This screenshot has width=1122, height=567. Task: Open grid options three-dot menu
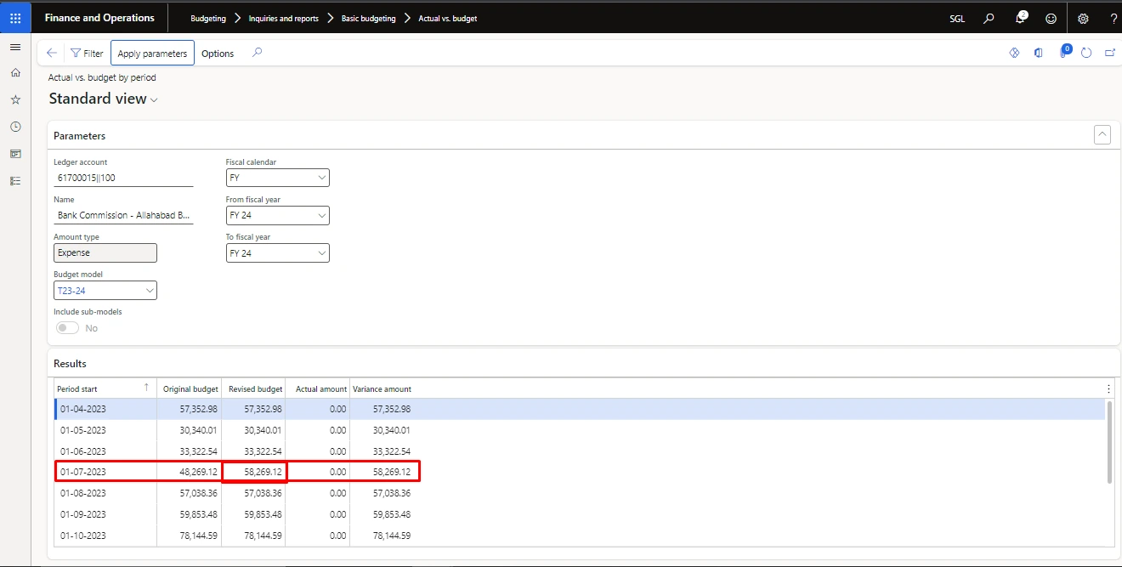[x=1108, y=388]
